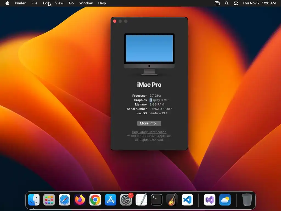281x211 pixels.
Task: Click the More Info... button
Action: click(x=149, y=123)
